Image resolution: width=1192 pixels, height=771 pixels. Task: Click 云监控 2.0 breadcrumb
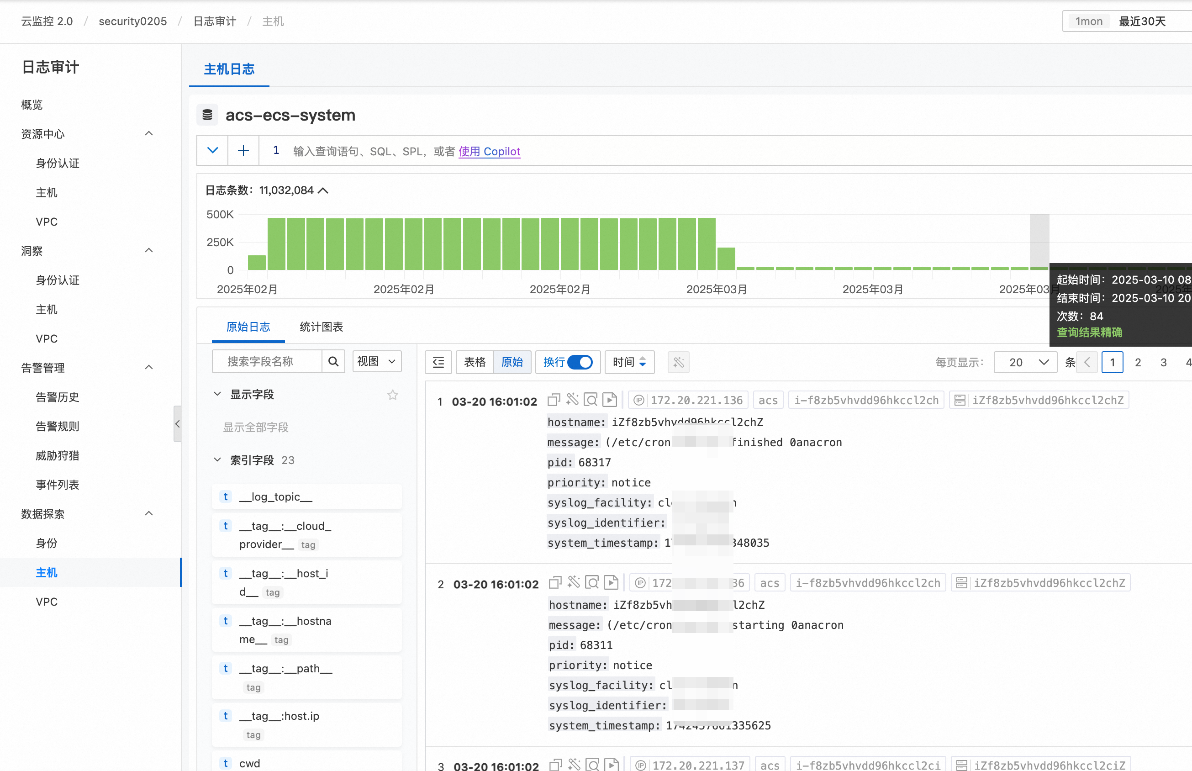point(47,21)
